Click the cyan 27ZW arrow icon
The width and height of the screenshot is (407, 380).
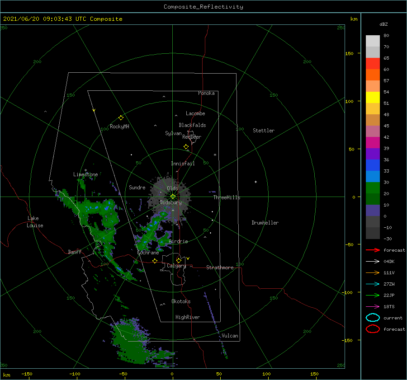373,284
